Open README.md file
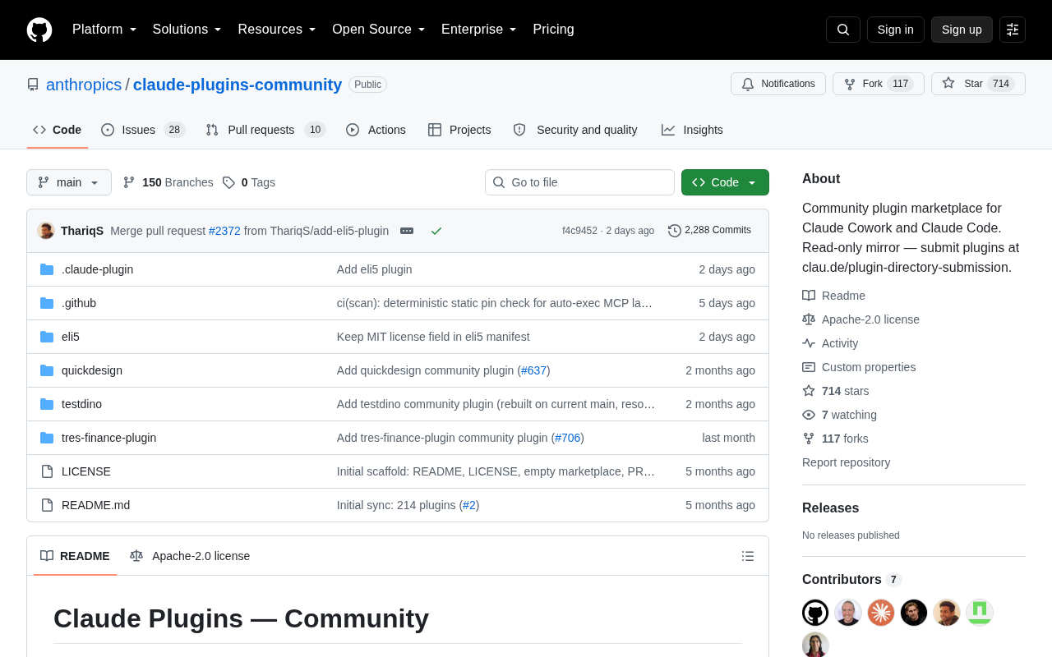This screenshot has width=1052, height=657. 95,505
